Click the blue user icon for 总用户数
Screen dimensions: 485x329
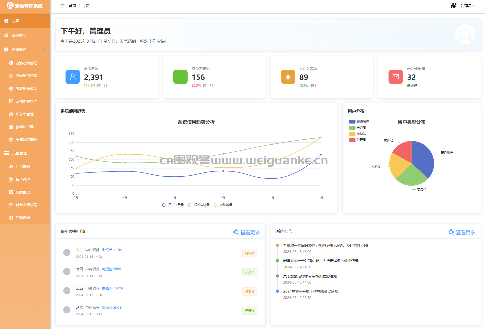point(73,77)
